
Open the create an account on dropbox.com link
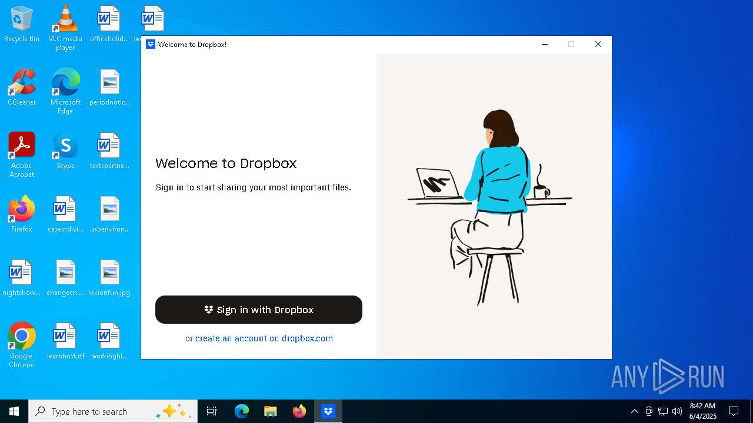coord(264,338)
